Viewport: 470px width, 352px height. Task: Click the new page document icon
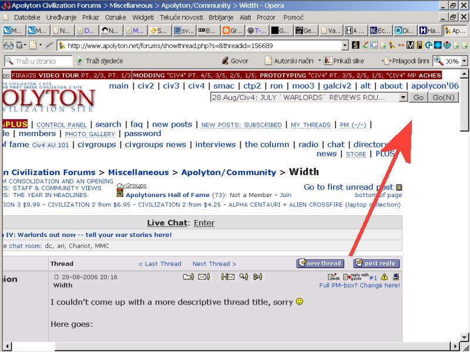point(33,46)
